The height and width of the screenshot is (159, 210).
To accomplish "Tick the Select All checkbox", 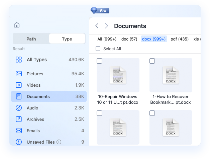I will 98,49.
